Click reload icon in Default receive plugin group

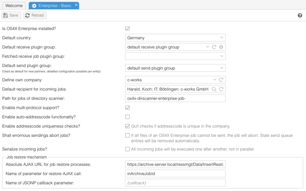pos(214,47)
